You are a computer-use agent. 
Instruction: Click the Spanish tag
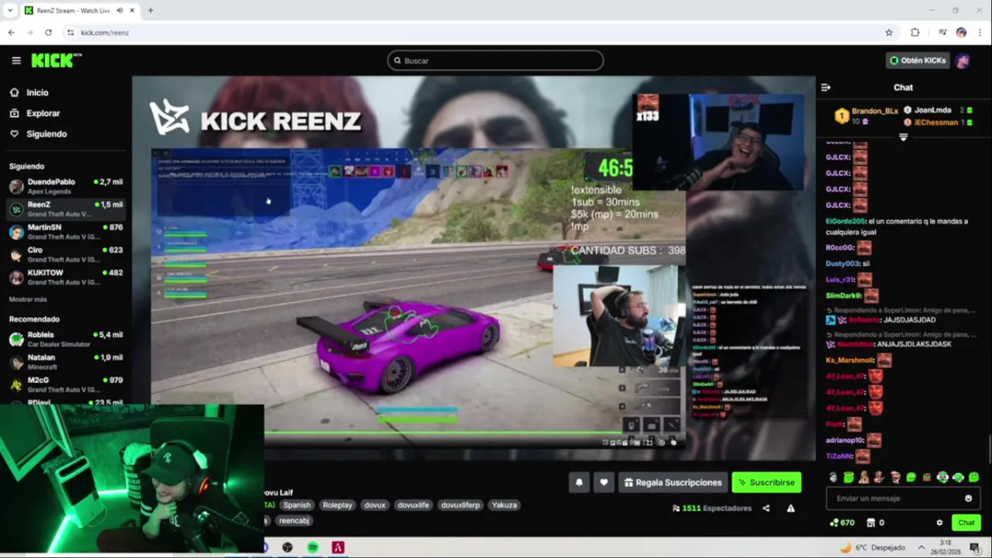click(x=296, y=505)
